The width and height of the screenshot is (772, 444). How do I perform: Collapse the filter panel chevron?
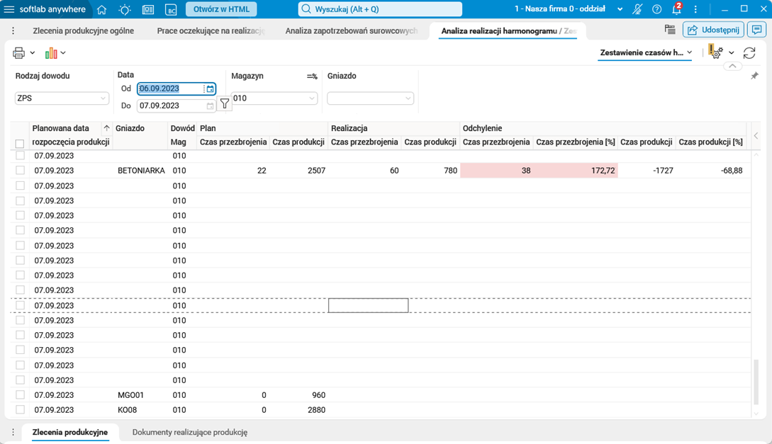pyautogui.click(x=732, y=66)
